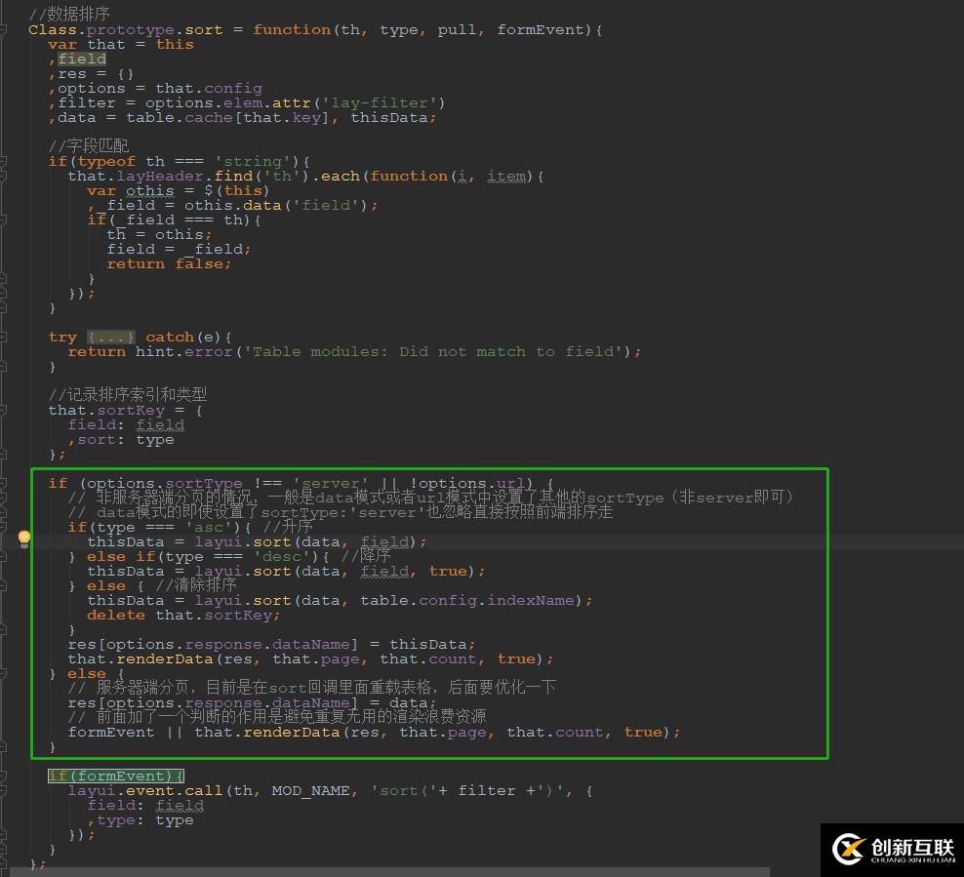Click 'return false;' statement
The image size is (964, 877).
pyautogui.click(x=169, y=263)
